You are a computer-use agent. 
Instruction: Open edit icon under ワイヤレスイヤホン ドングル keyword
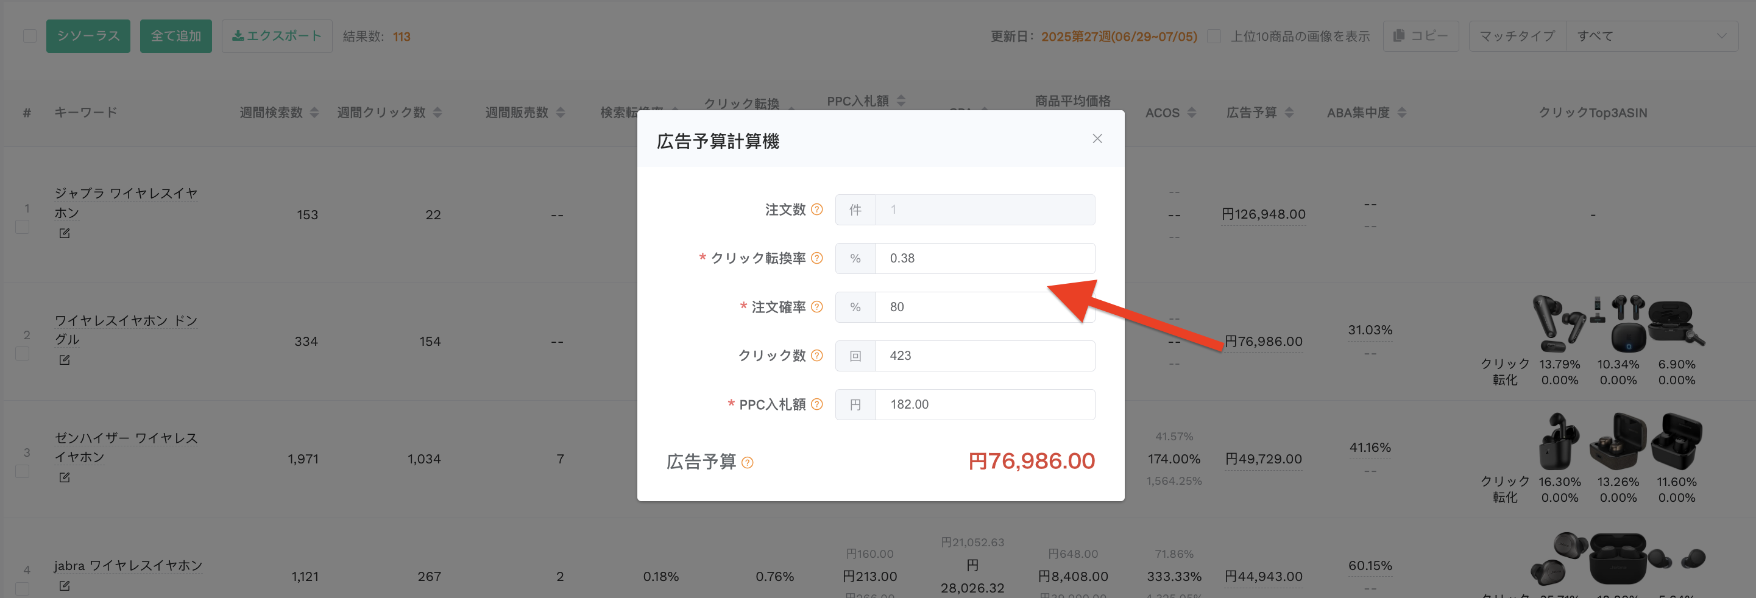click(x=64, y=360)
